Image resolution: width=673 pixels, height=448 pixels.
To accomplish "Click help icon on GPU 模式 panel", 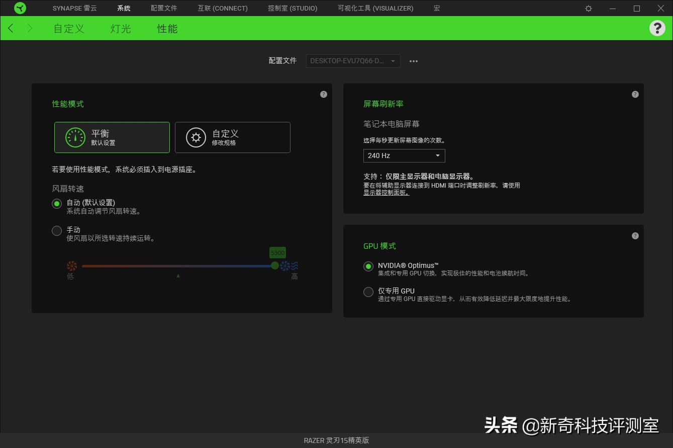I will (x=635, y=236).
